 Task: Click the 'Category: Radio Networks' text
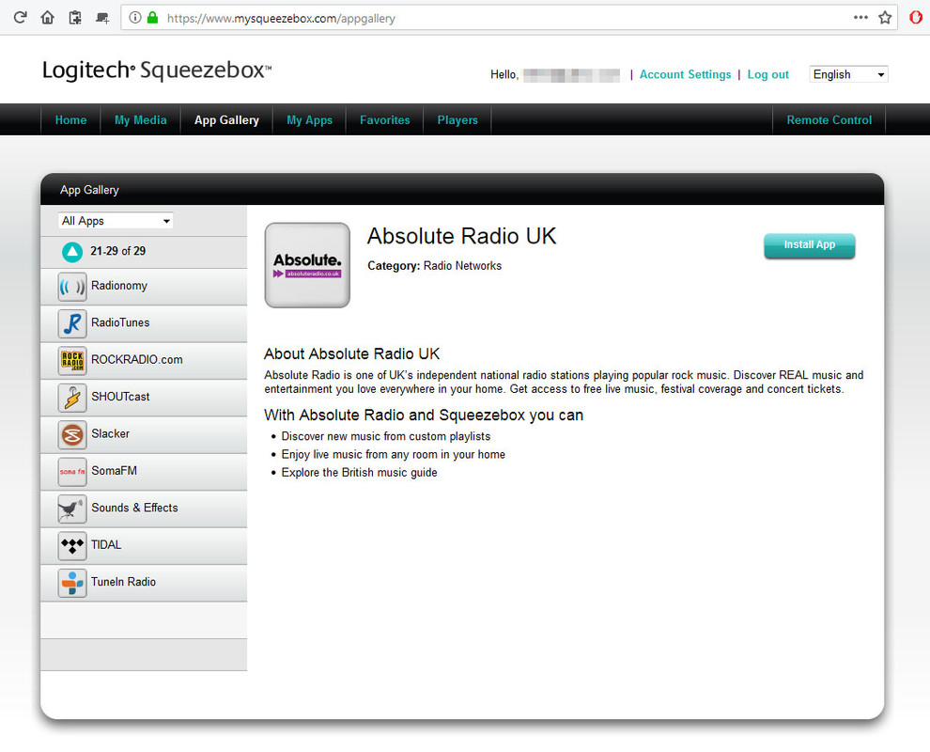tap(434, 266)
